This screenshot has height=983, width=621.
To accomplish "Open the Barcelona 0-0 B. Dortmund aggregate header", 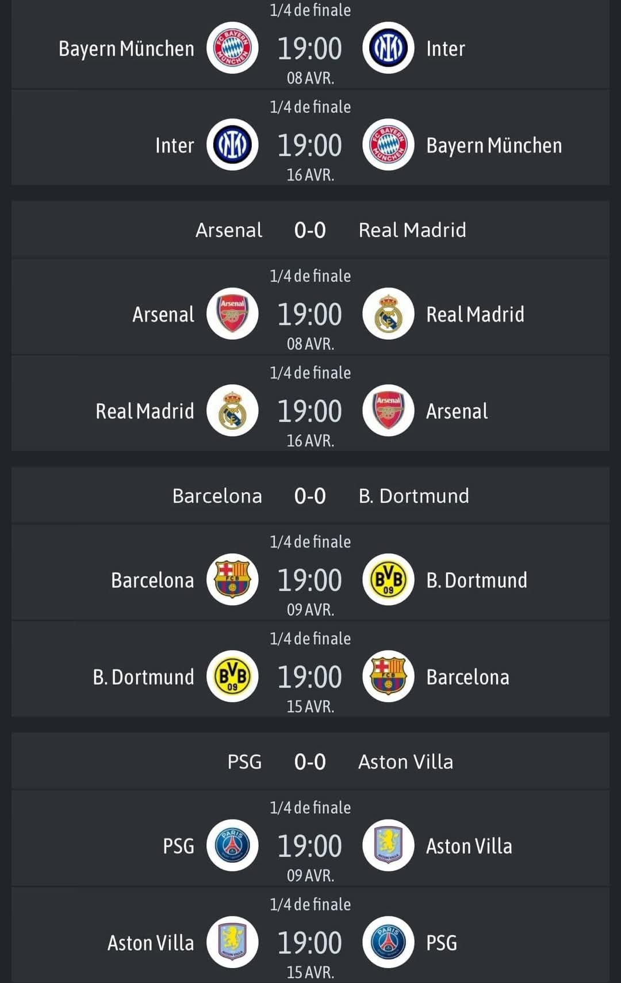I will 310,496.
